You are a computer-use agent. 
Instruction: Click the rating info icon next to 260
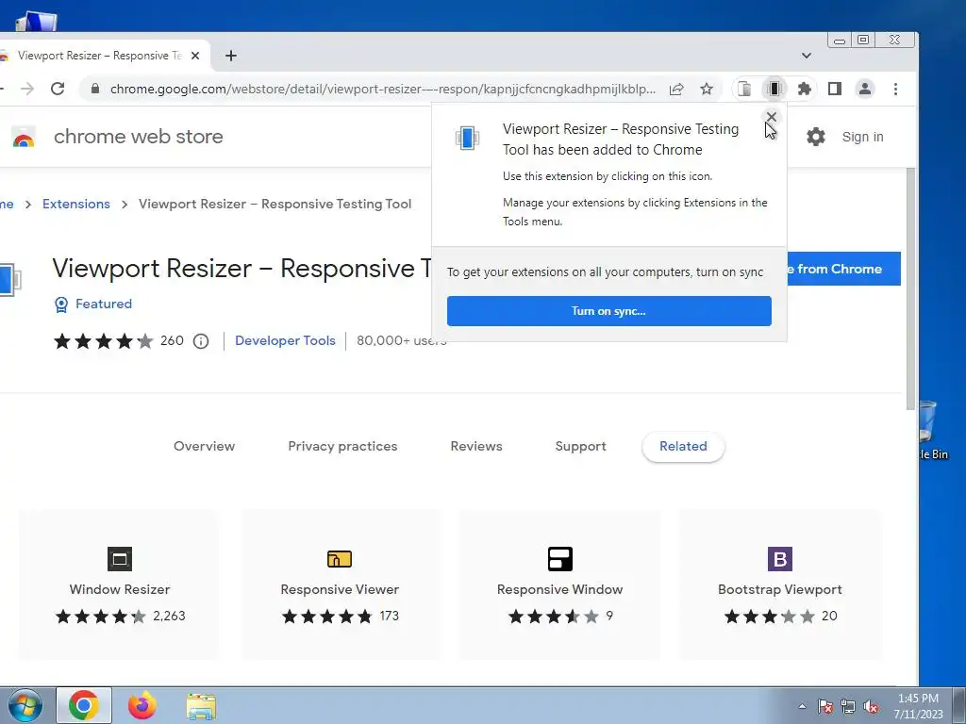pyautogui.click(x=201, y=341)
